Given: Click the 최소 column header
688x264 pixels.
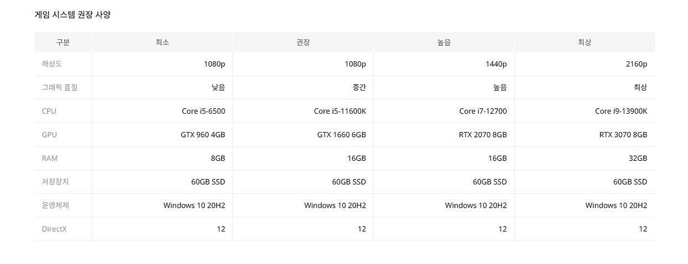Looking at the screenshot, I should point(162,42).
